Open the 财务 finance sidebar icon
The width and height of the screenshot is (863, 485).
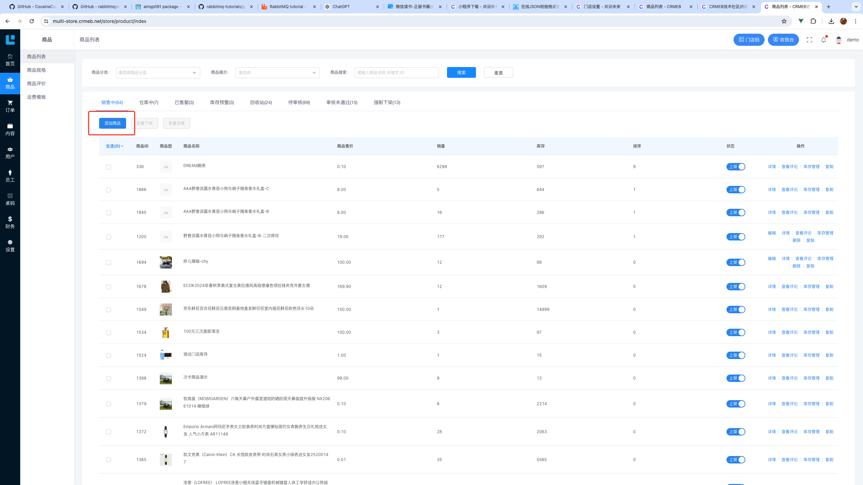point(10,222)
